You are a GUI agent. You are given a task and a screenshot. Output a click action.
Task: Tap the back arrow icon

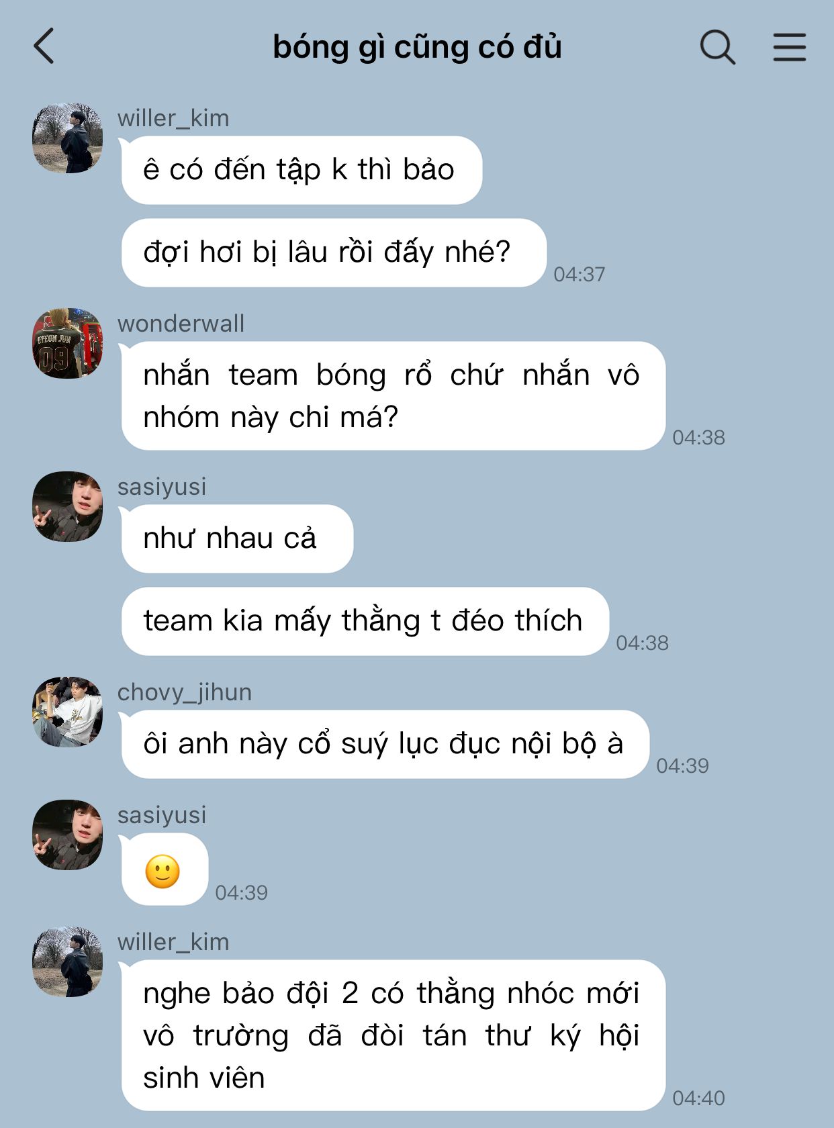[x=44, y=46]
